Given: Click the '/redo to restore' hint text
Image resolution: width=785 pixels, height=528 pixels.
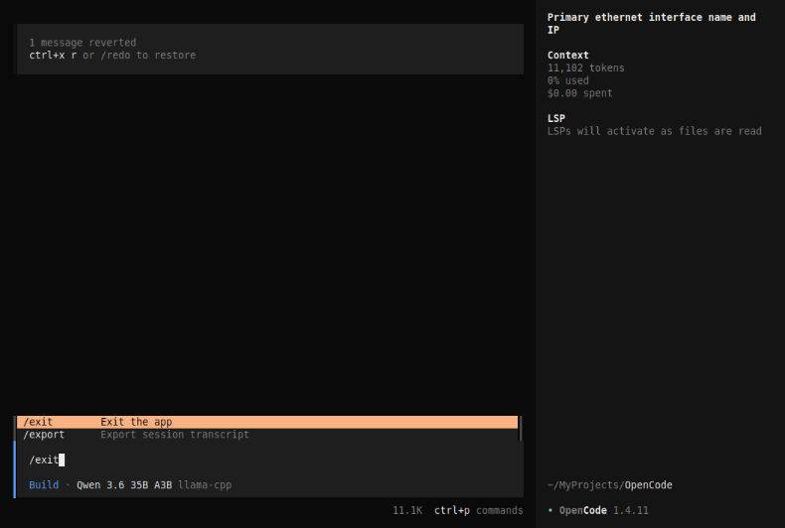Looking at the screenshot, I should [148, 56].
